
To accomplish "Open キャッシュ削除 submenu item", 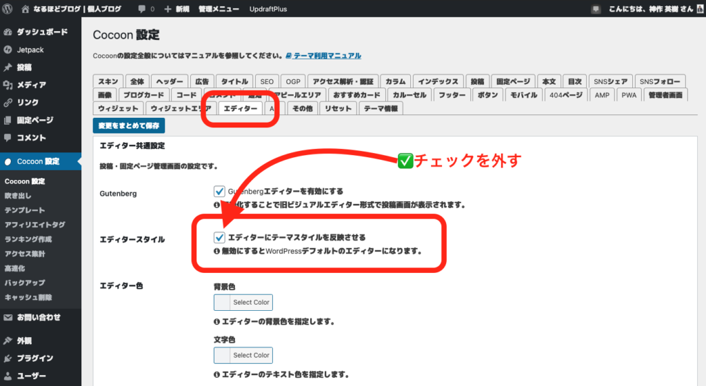I will click(x=28, y=297).
